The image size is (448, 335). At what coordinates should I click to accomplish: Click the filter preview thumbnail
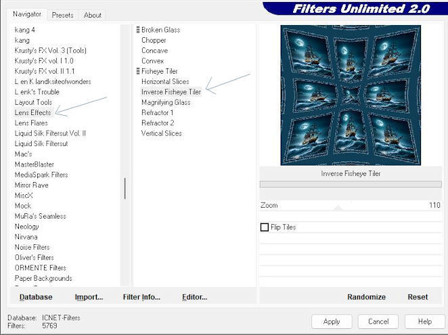pos(351,95)
